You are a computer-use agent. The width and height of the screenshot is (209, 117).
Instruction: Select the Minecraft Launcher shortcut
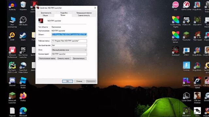pyautogui.click(x=12, y=98)
